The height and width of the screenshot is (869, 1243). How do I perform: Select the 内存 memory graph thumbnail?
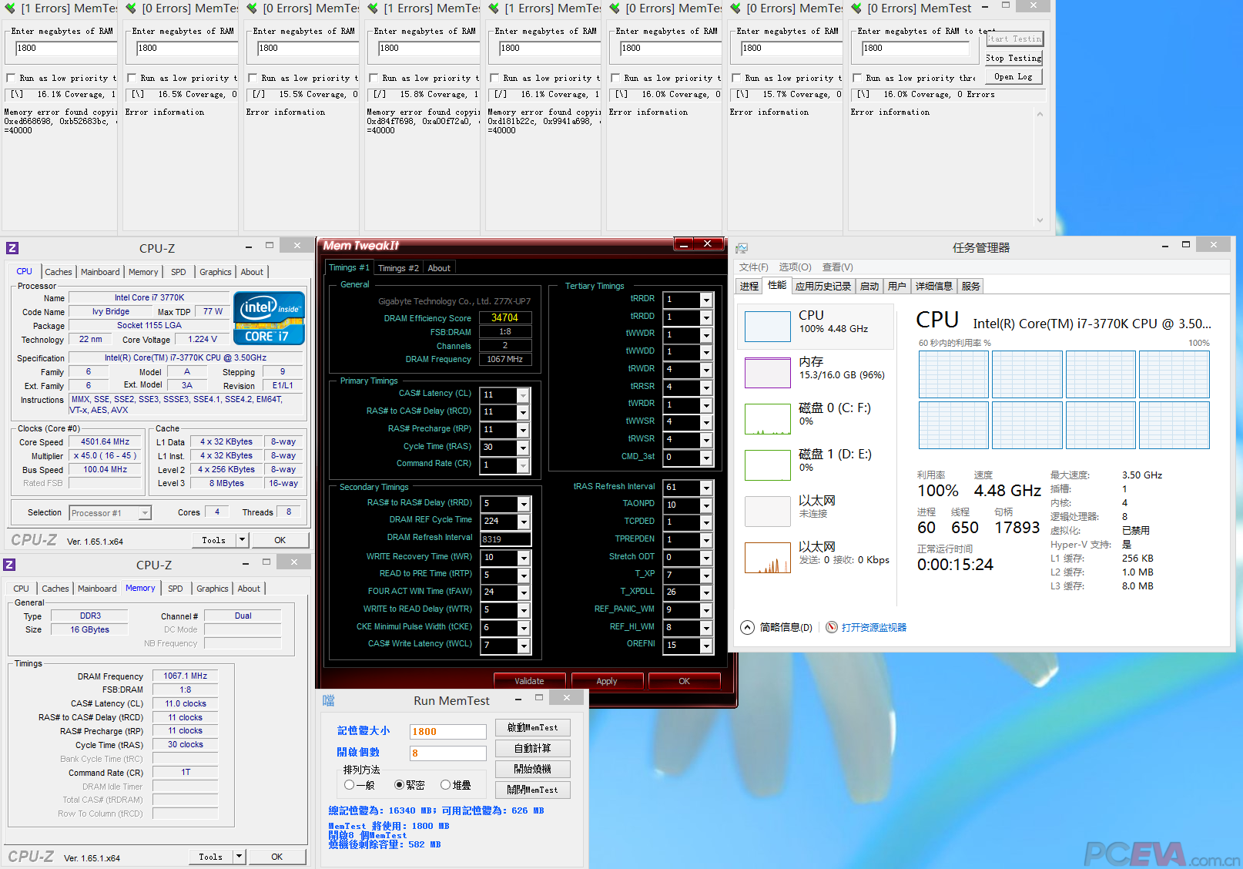coord(768,373)
